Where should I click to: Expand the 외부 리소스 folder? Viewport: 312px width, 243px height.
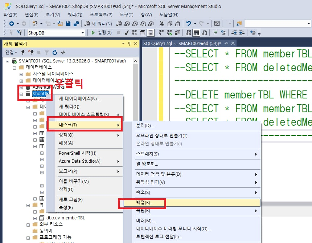point(28,225)
